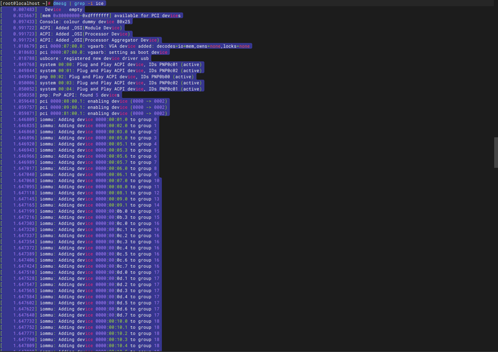Click iommu line for device 0000:00:0d.7
498x352 pixels.
[x=81, y=315]
